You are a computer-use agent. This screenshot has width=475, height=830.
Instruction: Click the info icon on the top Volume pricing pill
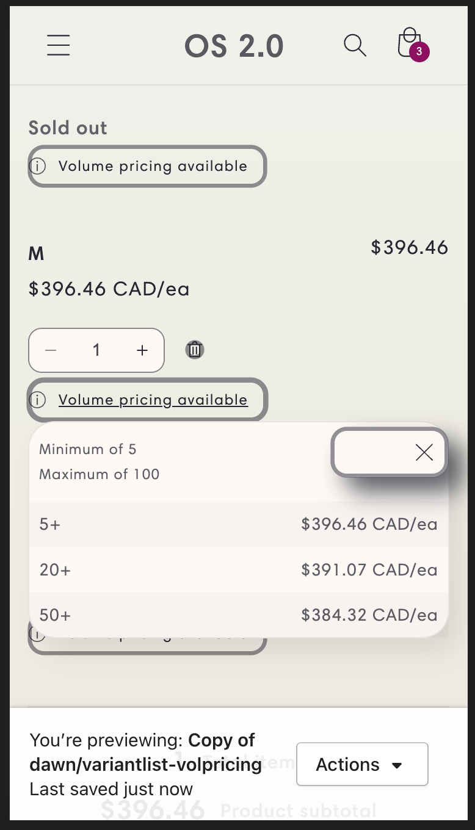point(38,166)
